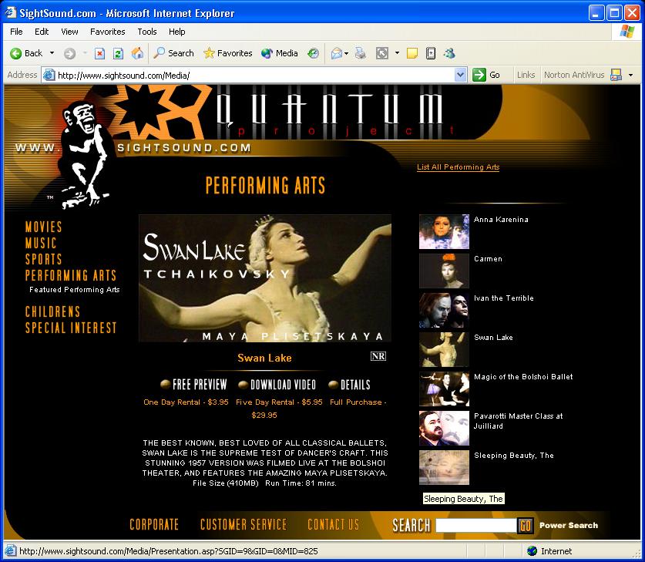Expand the Mail button dropdown arrow
This screenshot has width=645, height=562.
coord(346,53)
